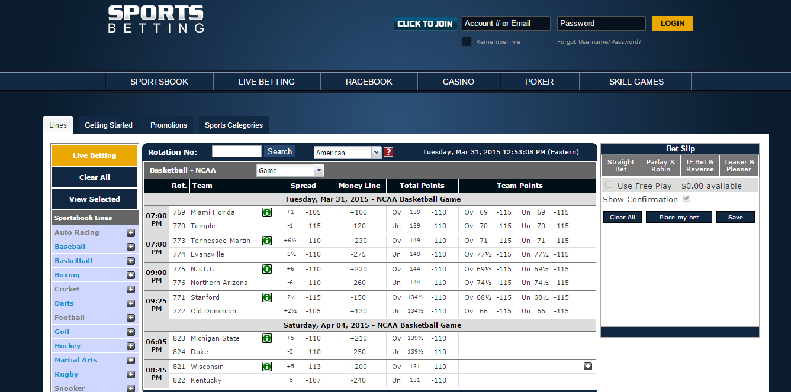
Task: Click the red help question mark icon
Action: 388,152
